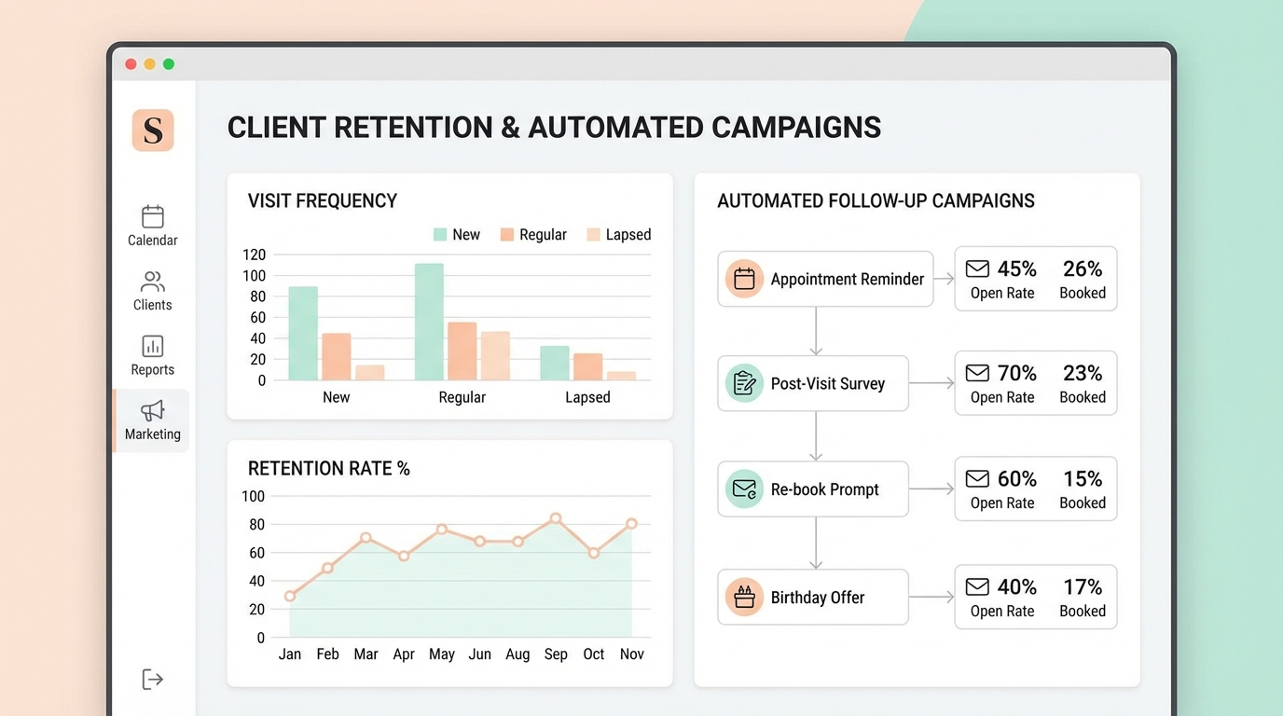Click the Sep data point on retention chart
This screenshot has height=716, width=1283.
click(x=556, y=518)
